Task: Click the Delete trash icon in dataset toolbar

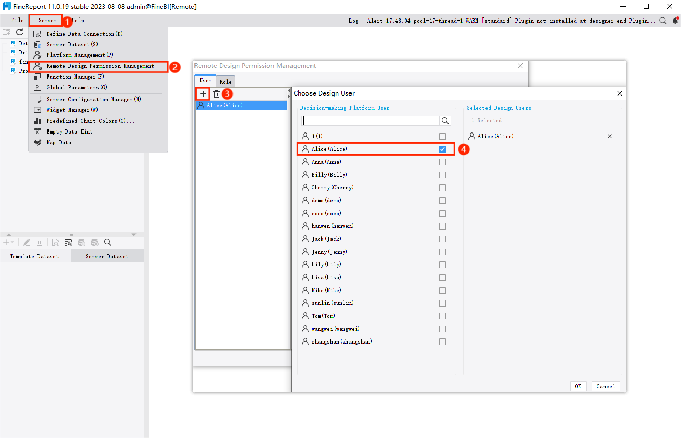Action: coord(40,242)
